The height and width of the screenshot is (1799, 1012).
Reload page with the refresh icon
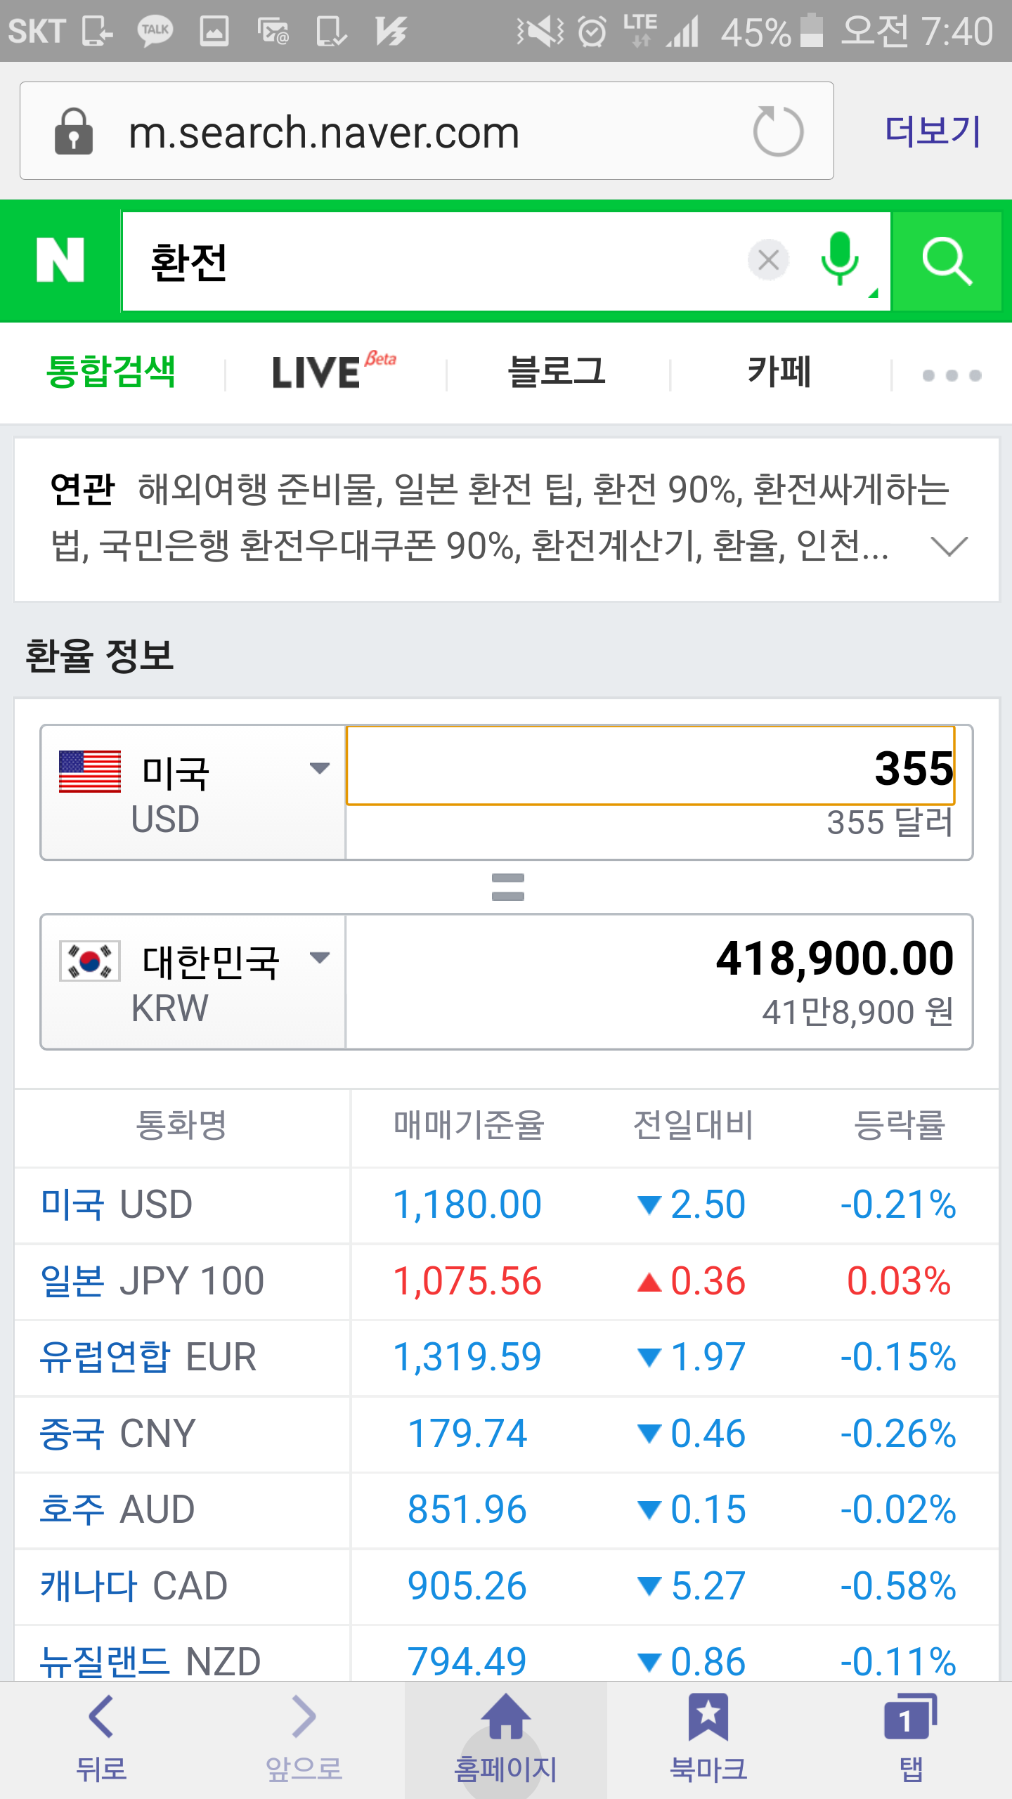coord(778,131)
